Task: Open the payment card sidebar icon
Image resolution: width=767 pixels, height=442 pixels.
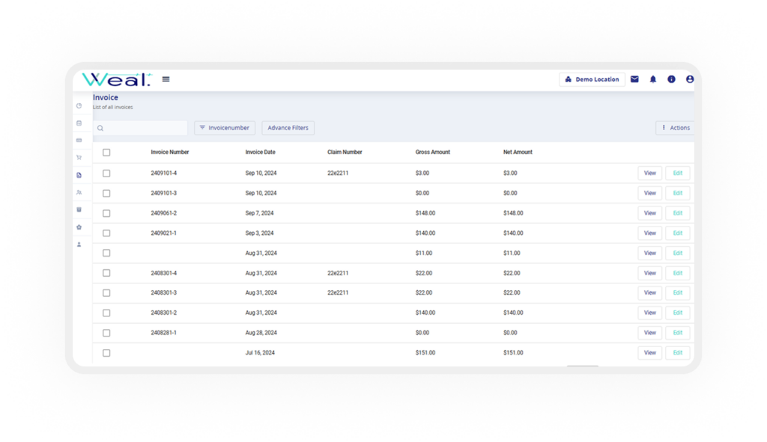Action: 79,140
